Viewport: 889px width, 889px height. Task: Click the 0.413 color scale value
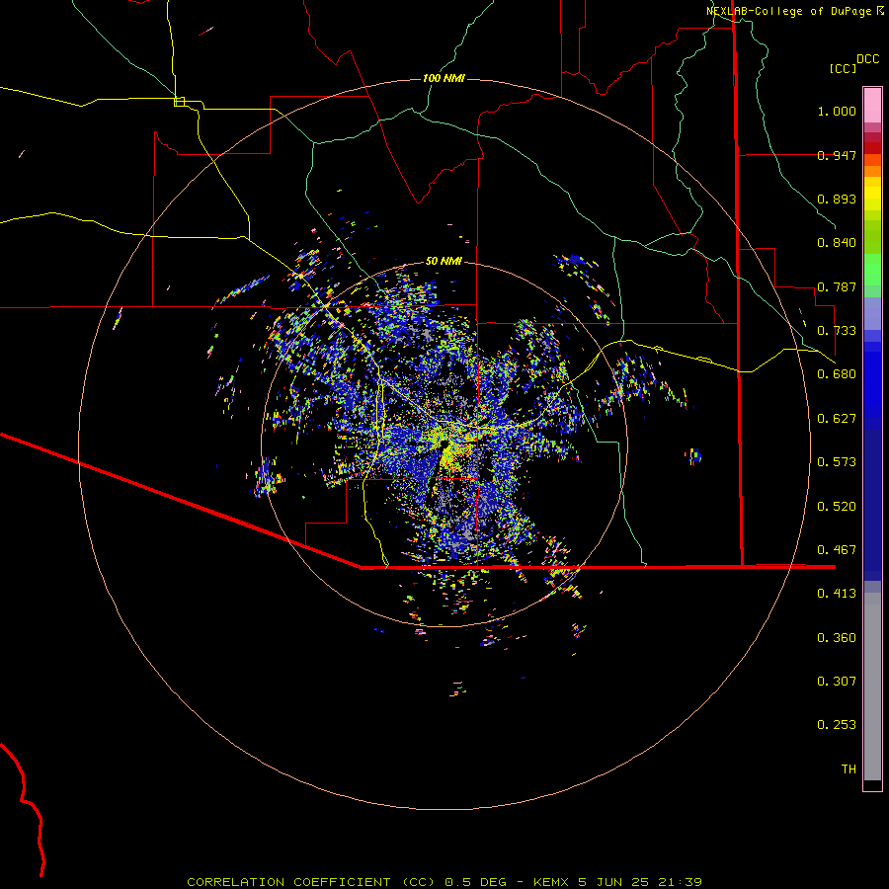pos(837,594)
